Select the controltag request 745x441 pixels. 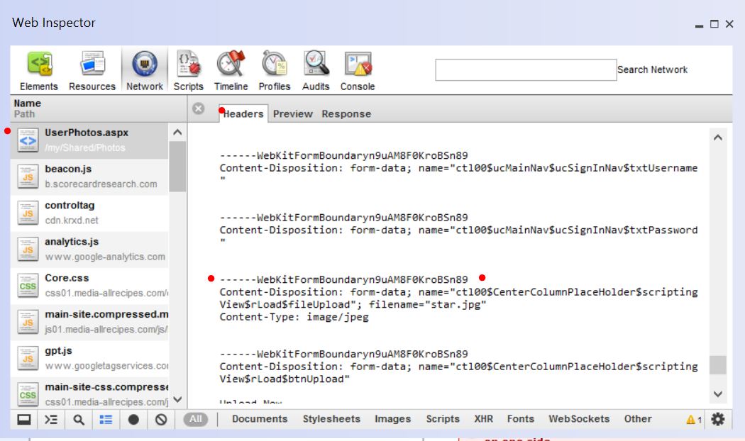89,213
